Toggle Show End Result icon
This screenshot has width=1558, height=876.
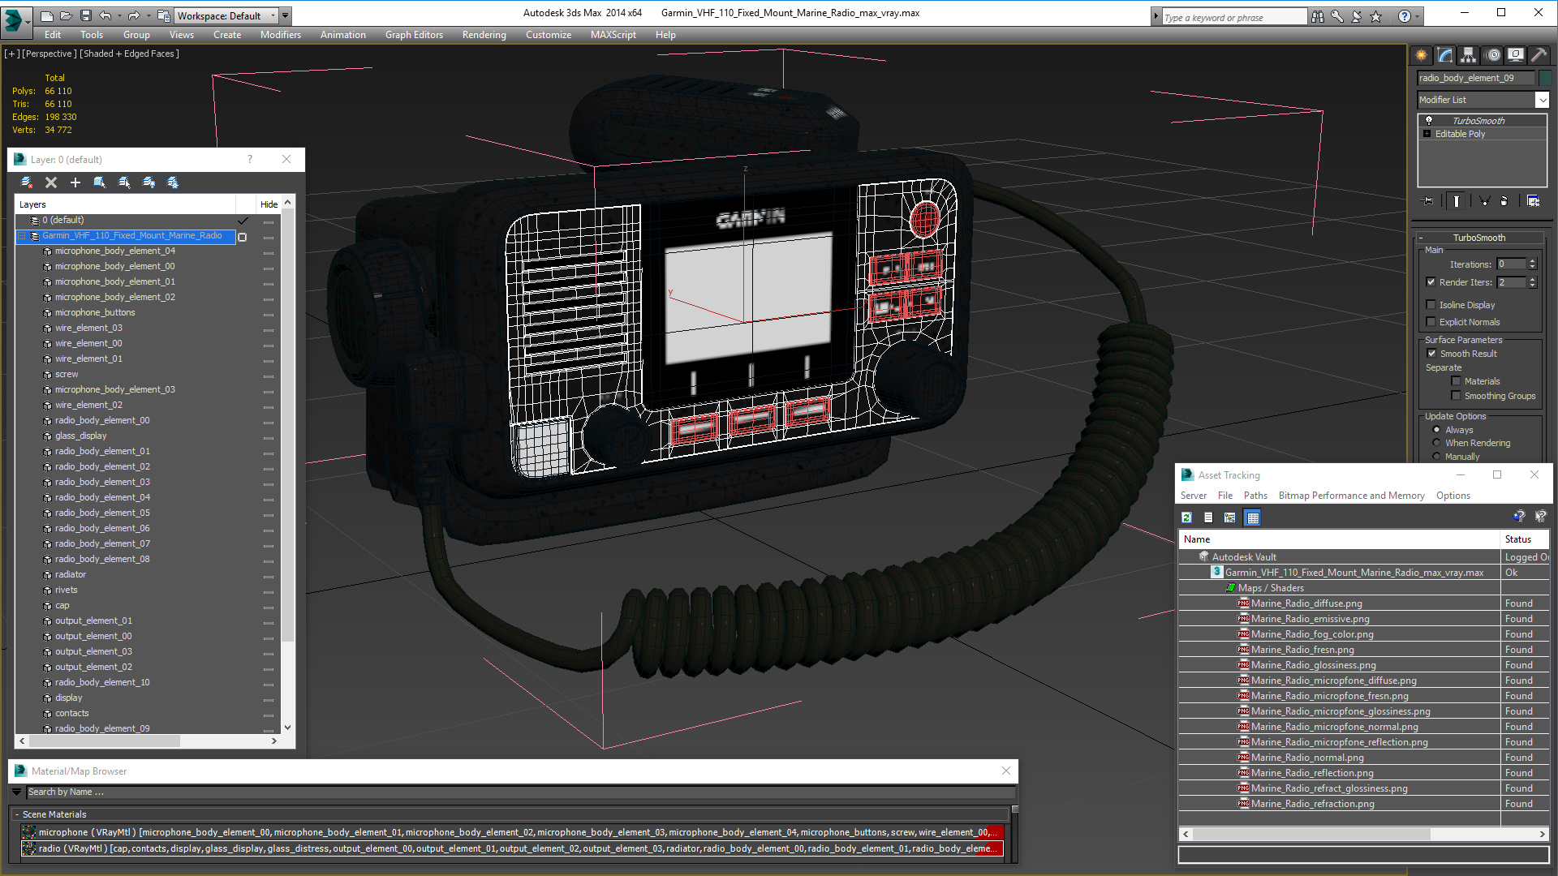[x=1457, y=201]
